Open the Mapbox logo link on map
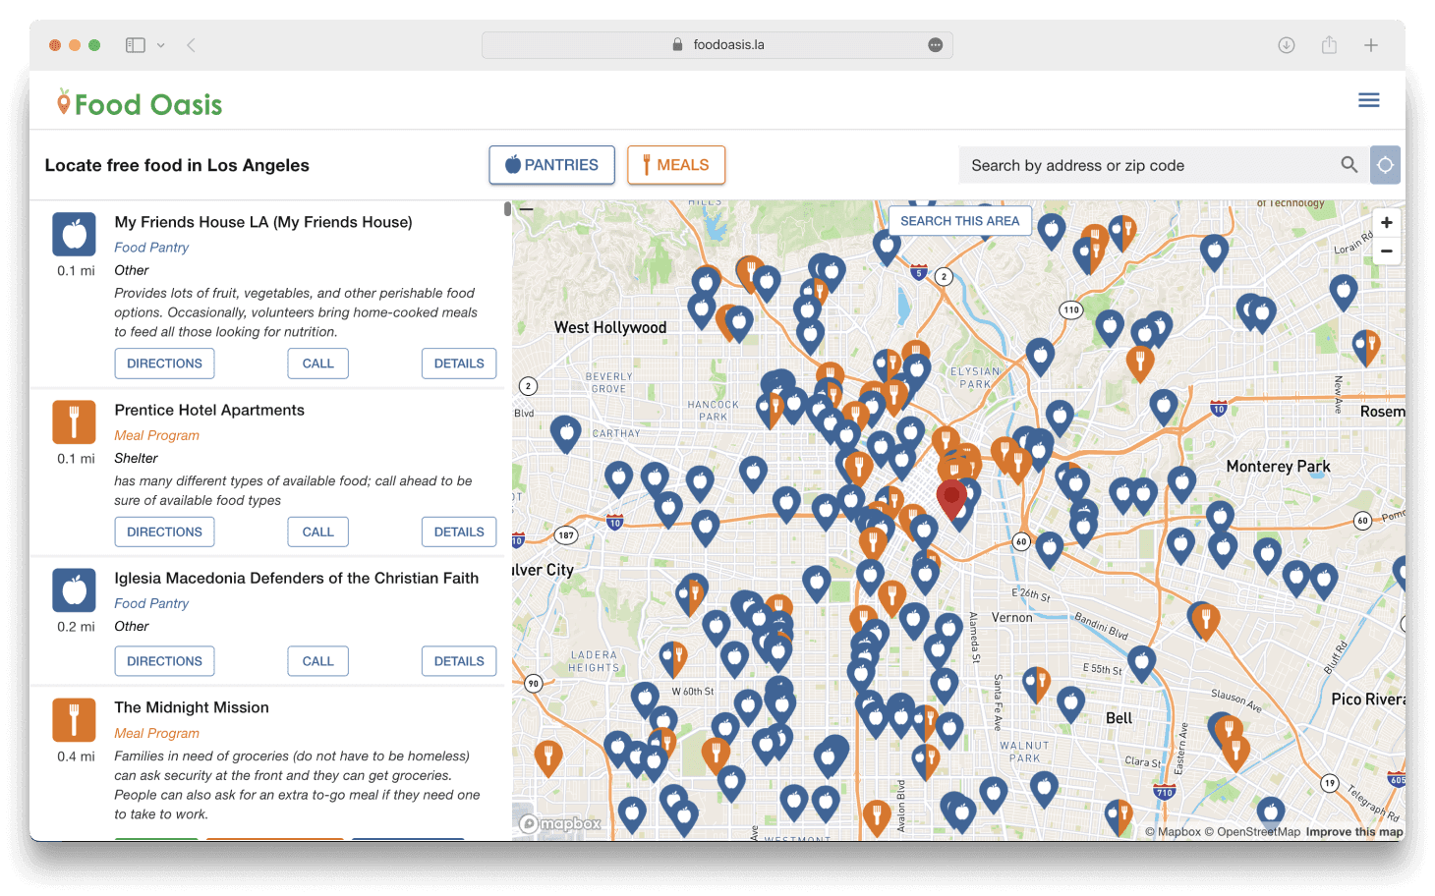Image resolution: width=1435 pixels, height=896 pixels. pyautogui.click(x=561, y=824)
